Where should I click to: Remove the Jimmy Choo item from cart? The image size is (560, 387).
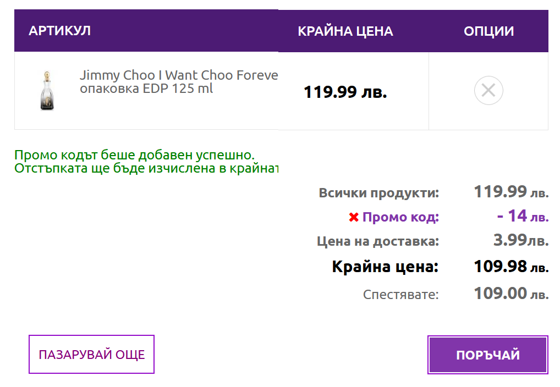coord(488,91)
